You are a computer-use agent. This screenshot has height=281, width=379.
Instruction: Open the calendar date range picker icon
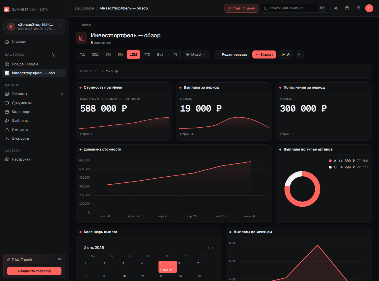[175, 54]
